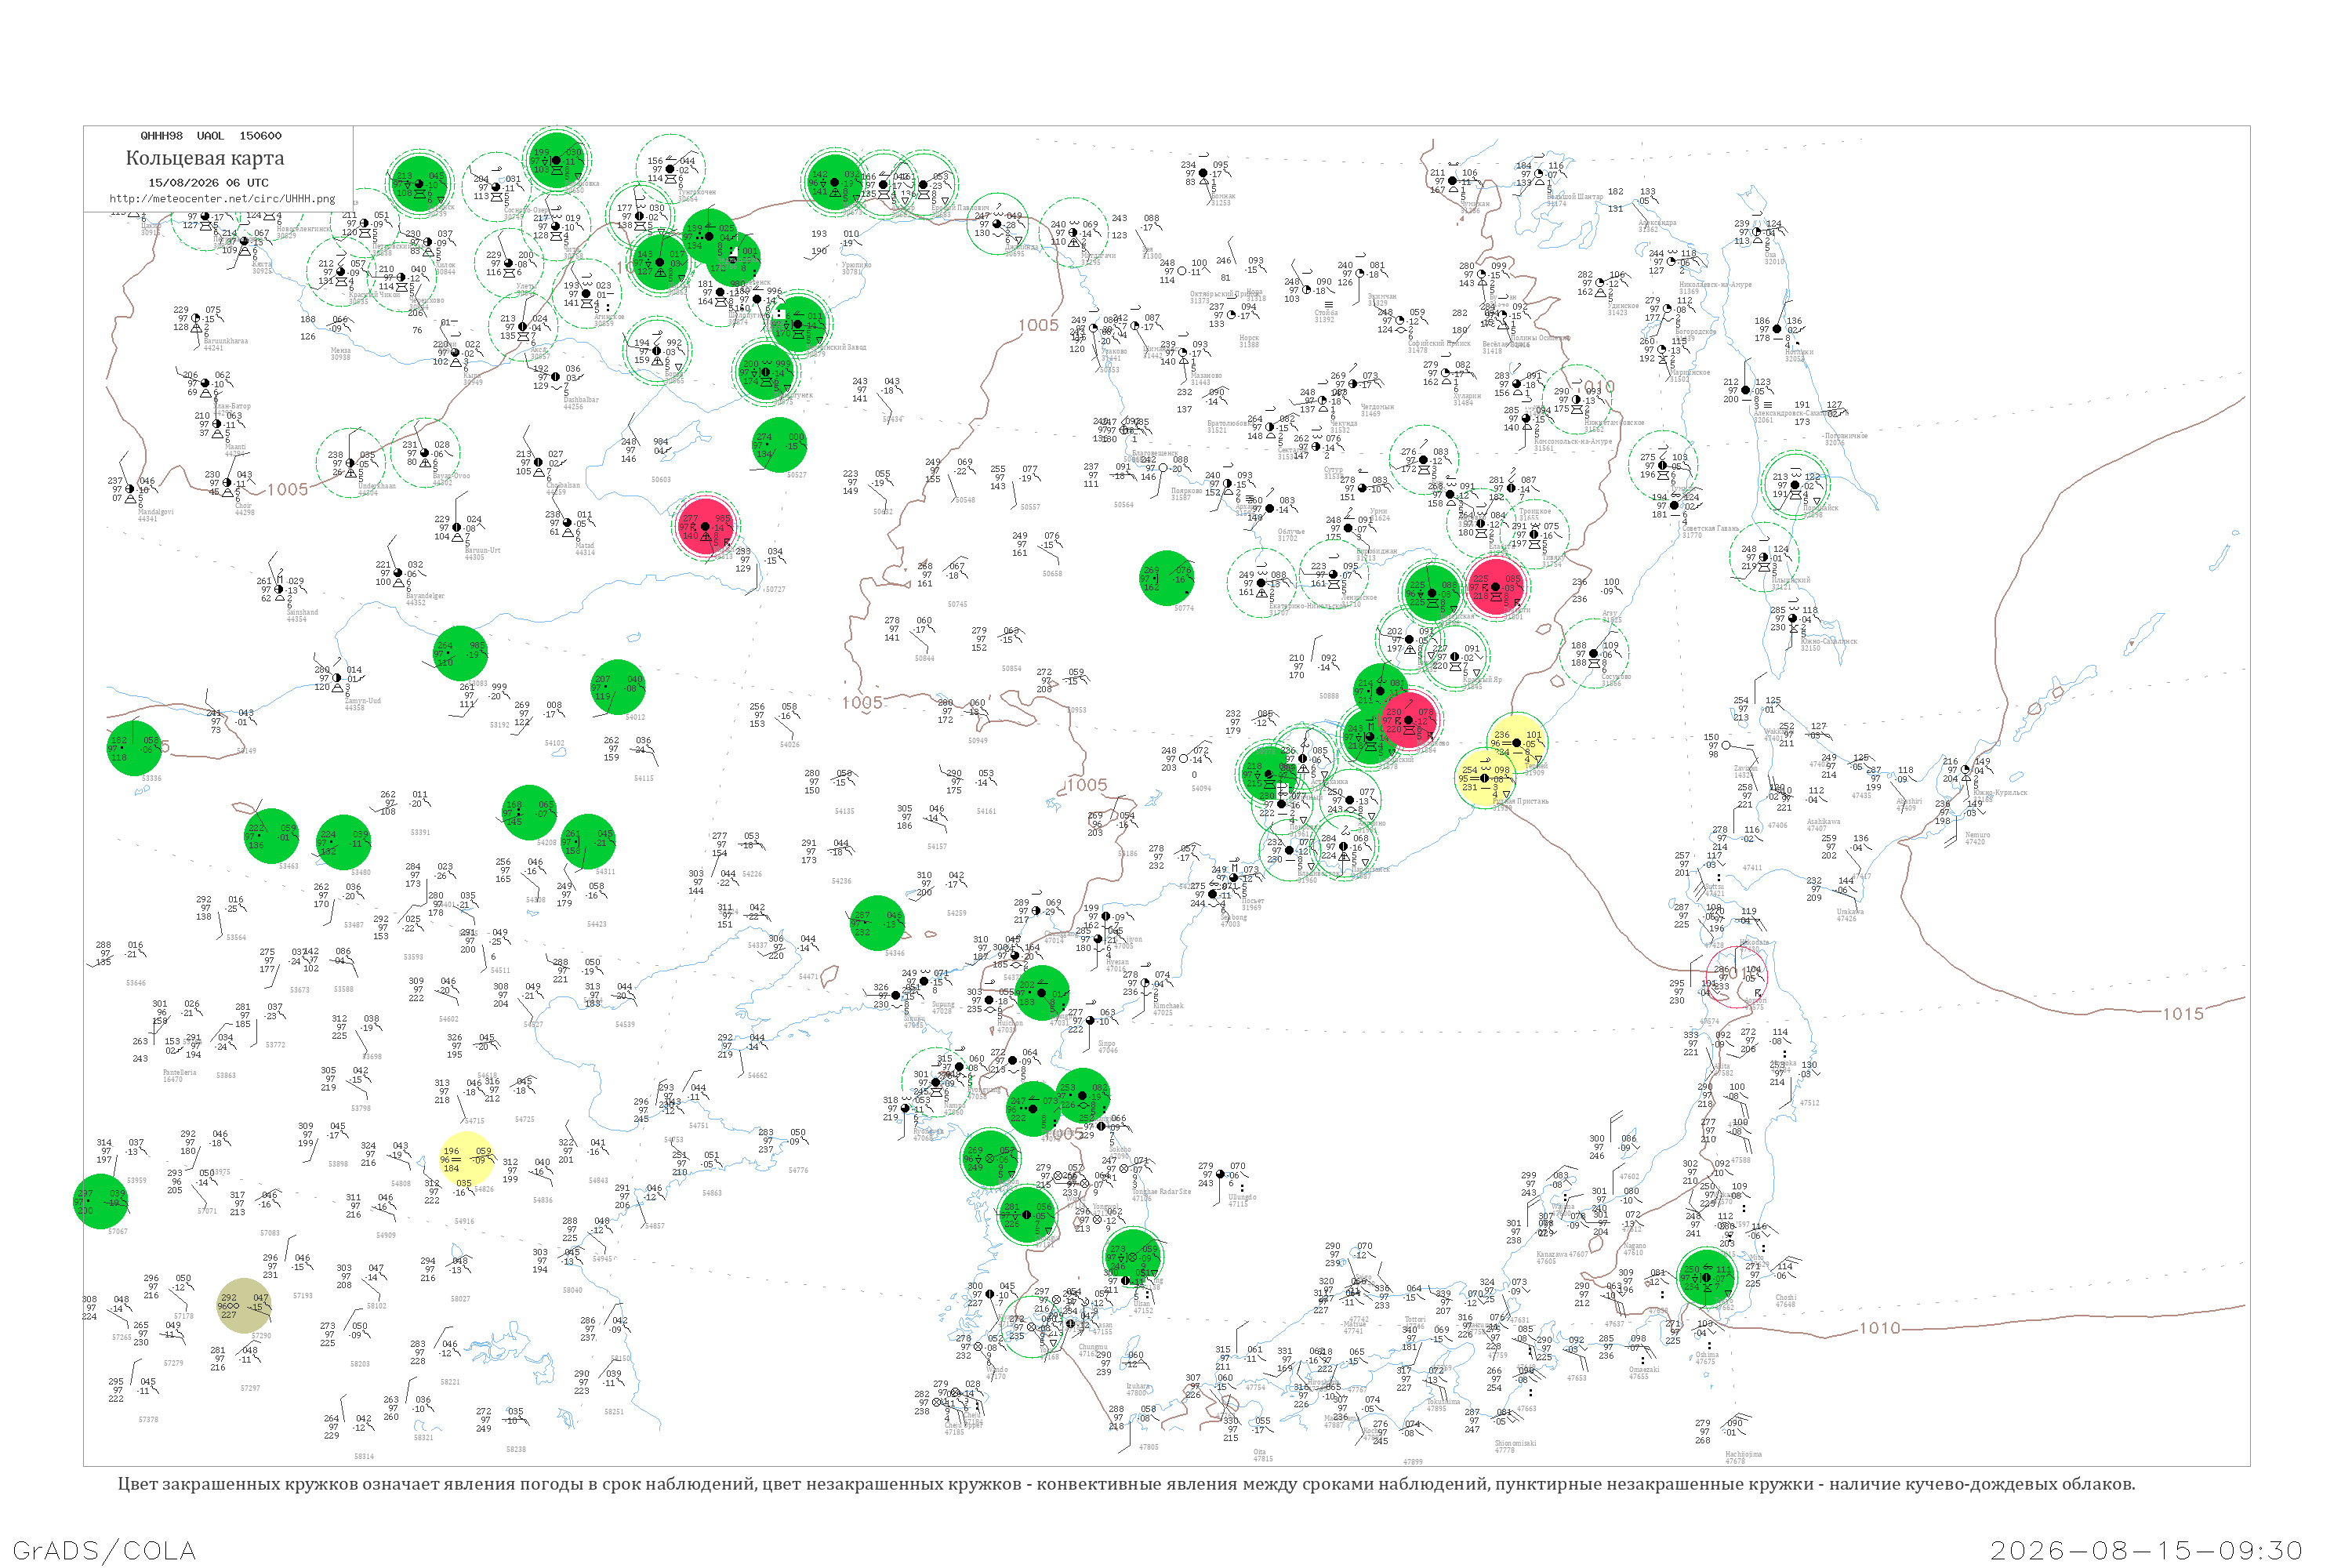
Task: Open the meteocenter.net/circ/UHHH.png URL text
Action: tap(222, 199)
